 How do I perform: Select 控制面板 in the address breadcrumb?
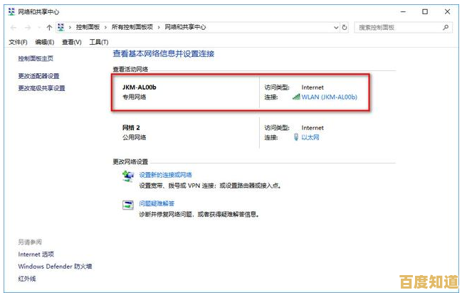click(x=88, y=27)
